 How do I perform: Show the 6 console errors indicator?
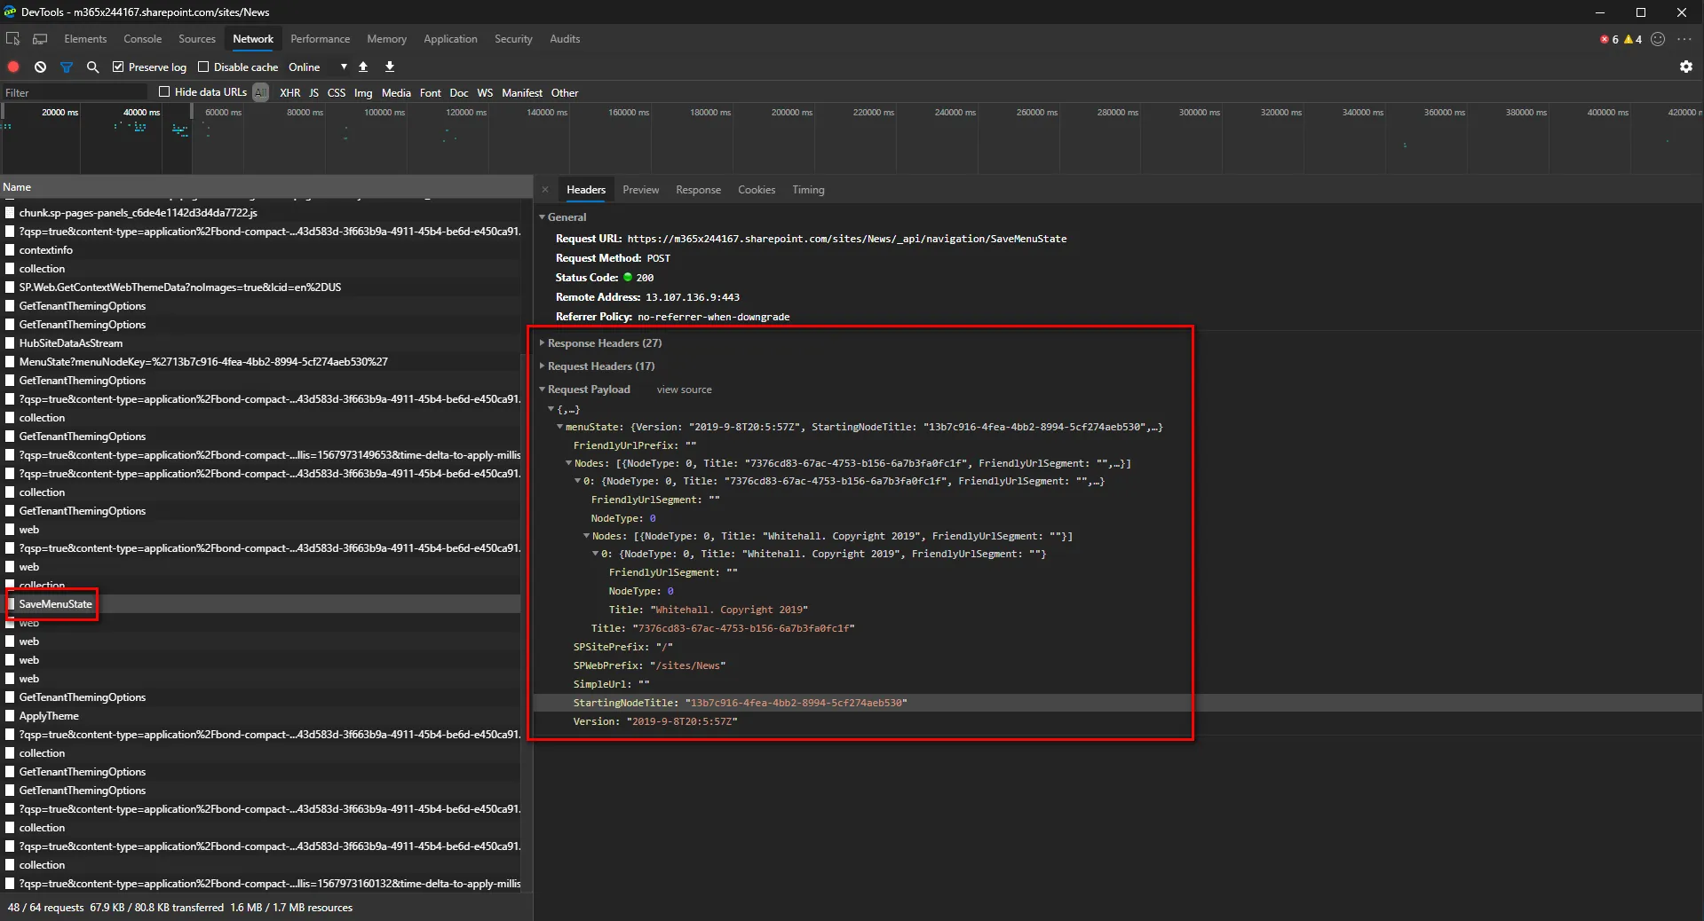[x=1609, y=39]
